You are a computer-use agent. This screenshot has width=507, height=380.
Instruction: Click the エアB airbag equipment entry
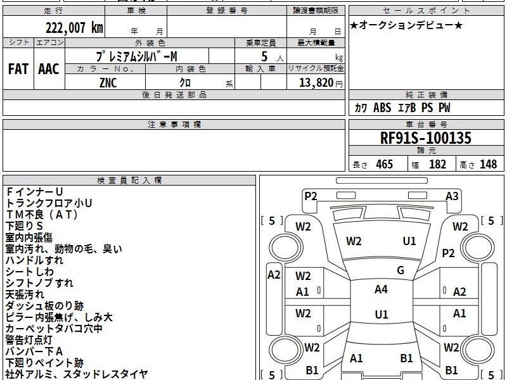(407, 108)
